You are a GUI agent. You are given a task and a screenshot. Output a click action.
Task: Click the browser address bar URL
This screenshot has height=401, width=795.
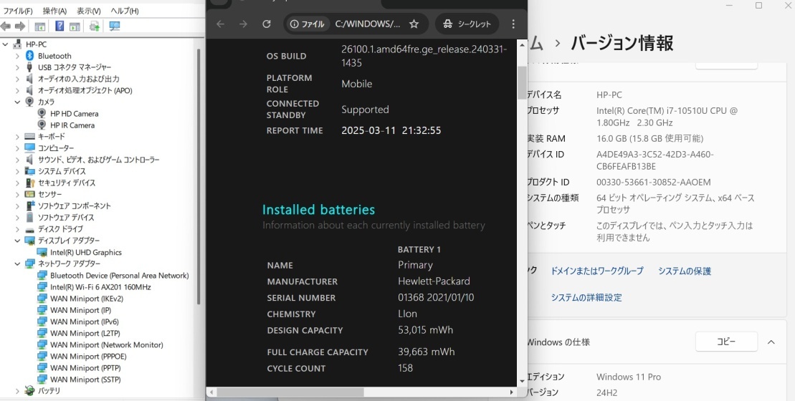368,24
